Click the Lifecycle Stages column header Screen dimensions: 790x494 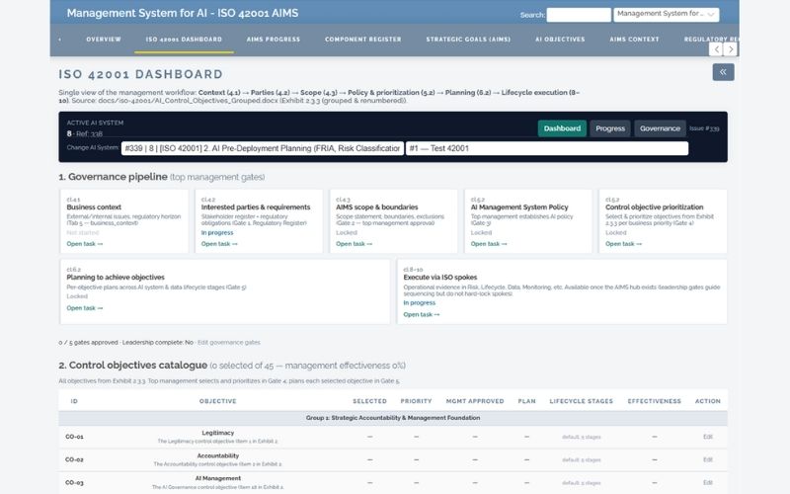pyautogui.click(x=582, y=401)
